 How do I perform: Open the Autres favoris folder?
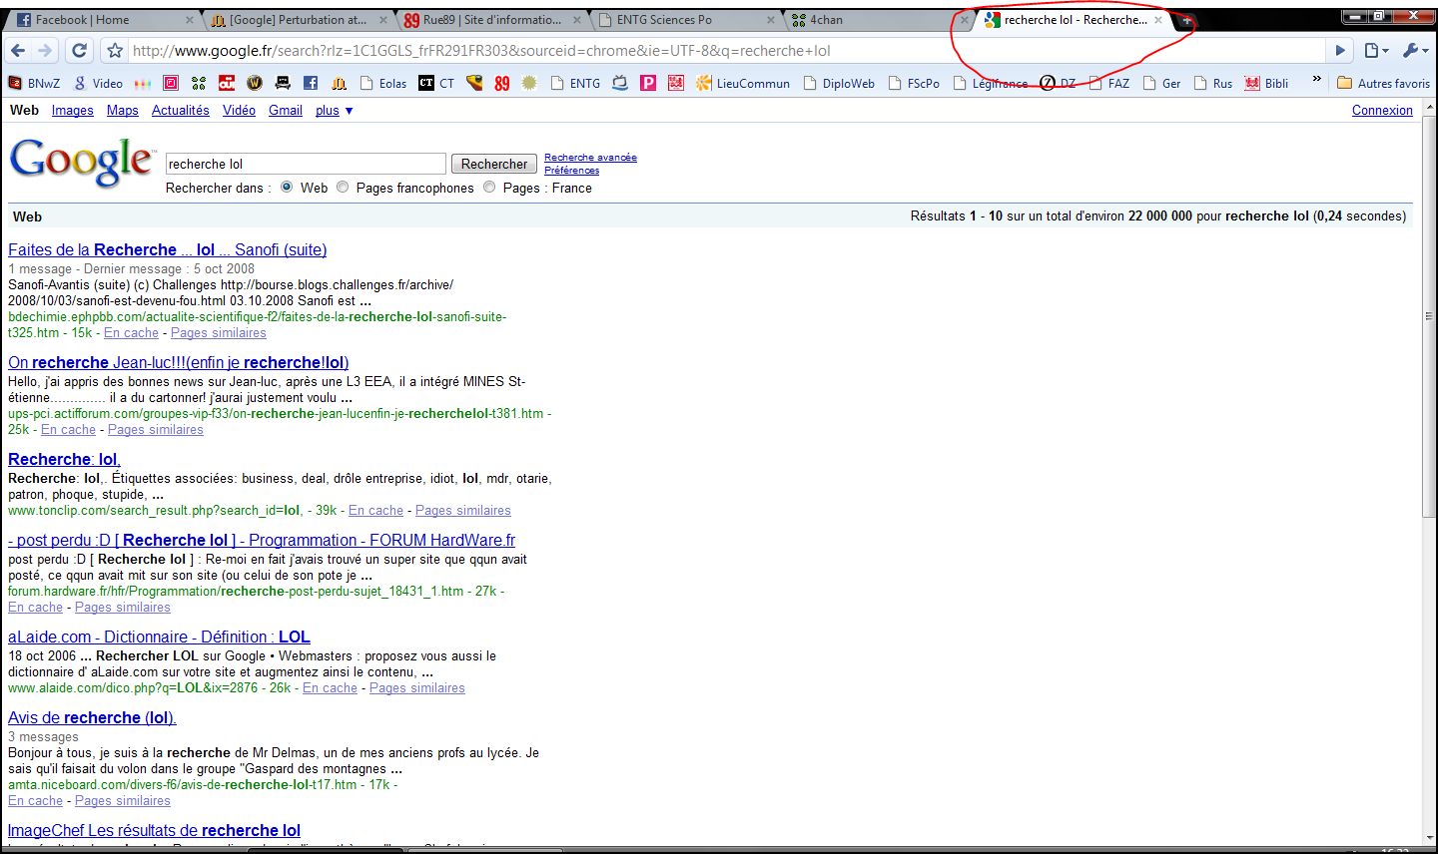tap(1383, 83)
